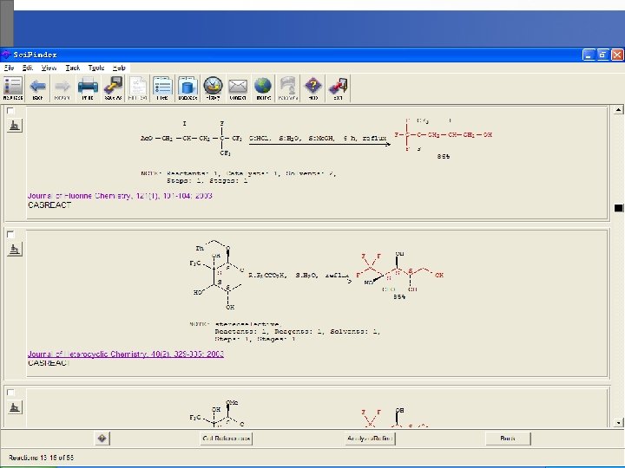Open the View menu

49,68
